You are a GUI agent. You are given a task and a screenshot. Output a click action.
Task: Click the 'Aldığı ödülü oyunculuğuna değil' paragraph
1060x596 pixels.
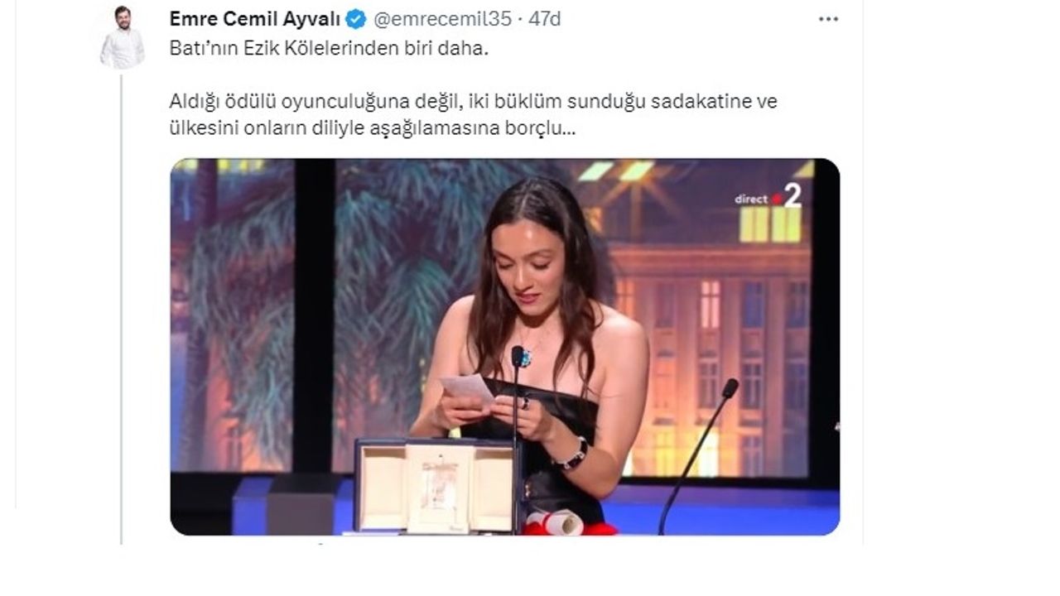(473, 116)
